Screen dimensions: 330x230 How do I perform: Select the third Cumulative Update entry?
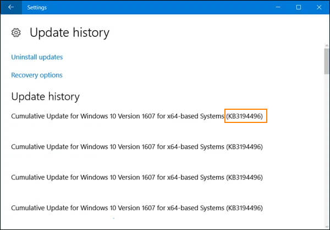[118, 177]
